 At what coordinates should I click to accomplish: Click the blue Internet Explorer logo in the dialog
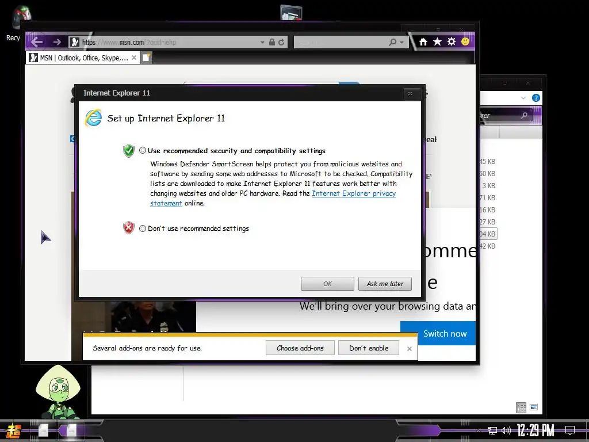93,117
